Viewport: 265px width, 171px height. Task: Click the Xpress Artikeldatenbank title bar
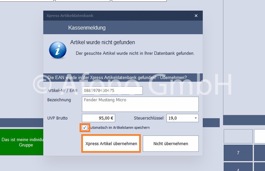point(118,16)
